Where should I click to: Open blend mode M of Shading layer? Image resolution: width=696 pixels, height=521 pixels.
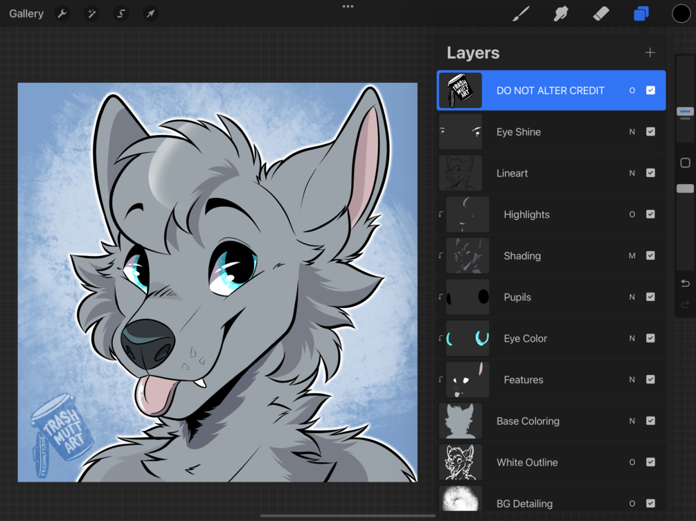[x=632, y=255]
